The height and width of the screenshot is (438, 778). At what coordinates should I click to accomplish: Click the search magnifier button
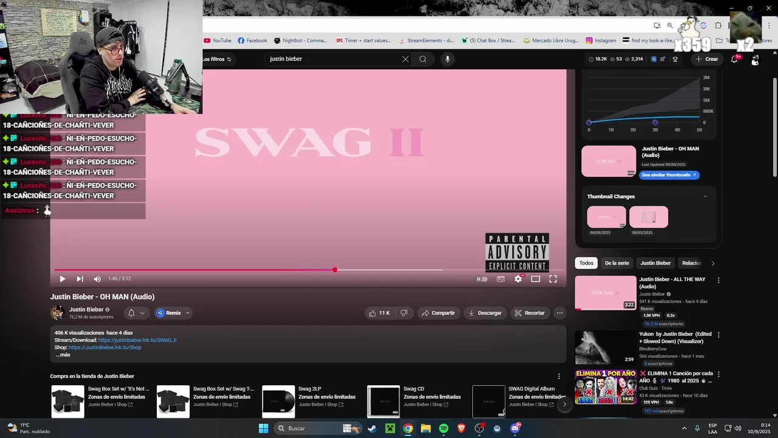423,59
